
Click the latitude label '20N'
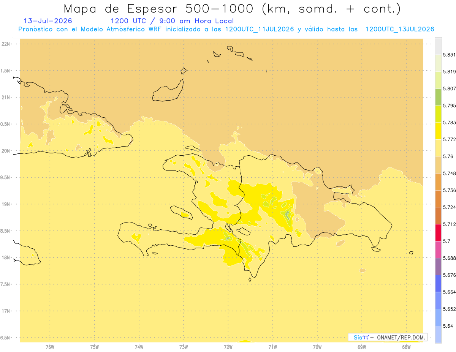click(x=6, y=151)
